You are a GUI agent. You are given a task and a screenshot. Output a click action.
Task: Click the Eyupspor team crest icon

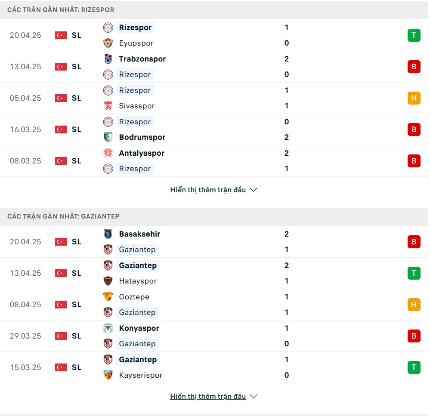pos(108,43)
